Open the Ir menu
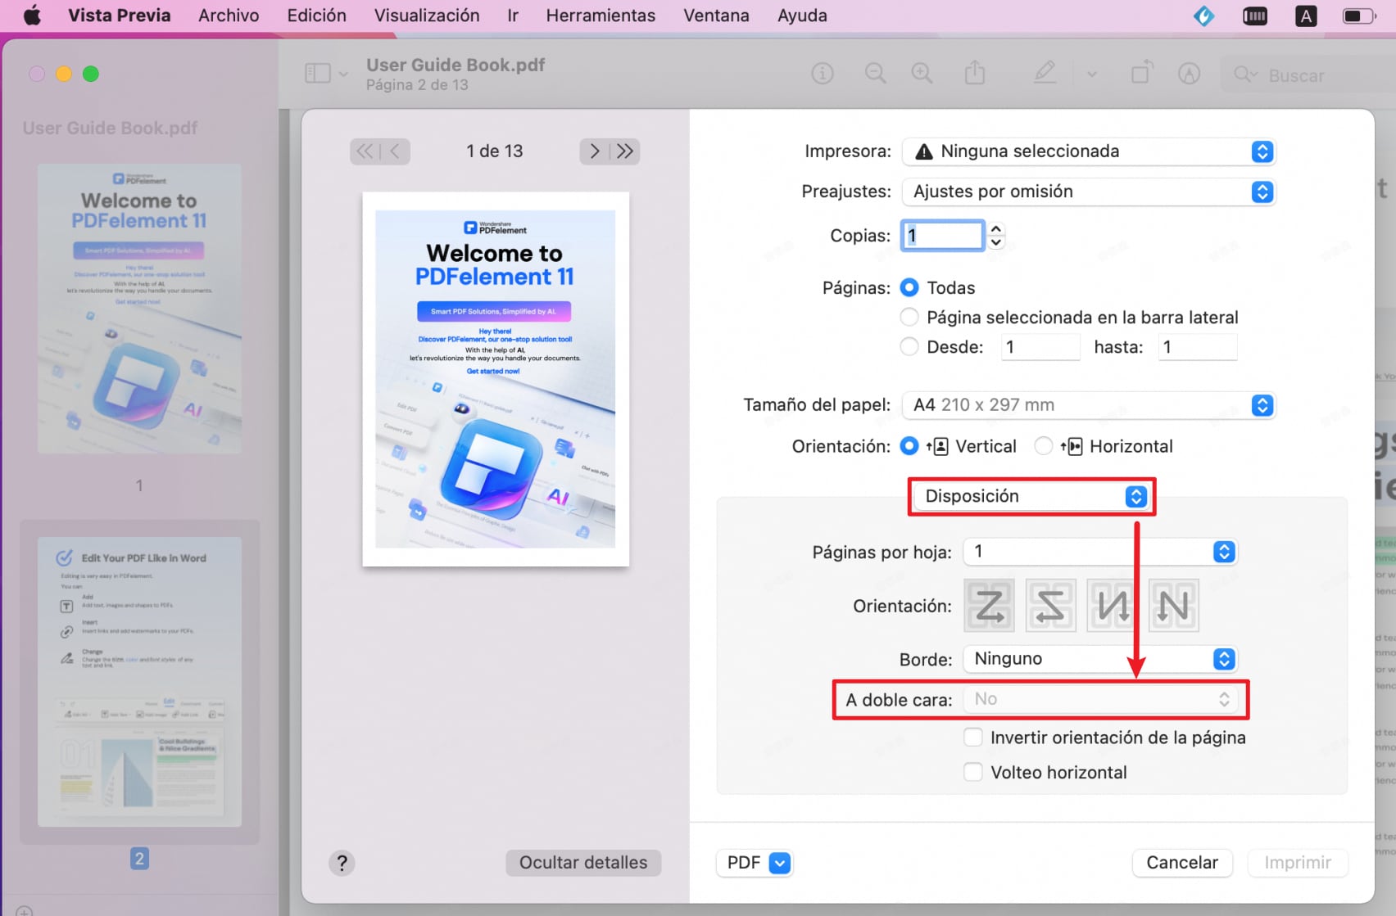This screenshot has height=916, width=1396. click(x=513, y=16)
